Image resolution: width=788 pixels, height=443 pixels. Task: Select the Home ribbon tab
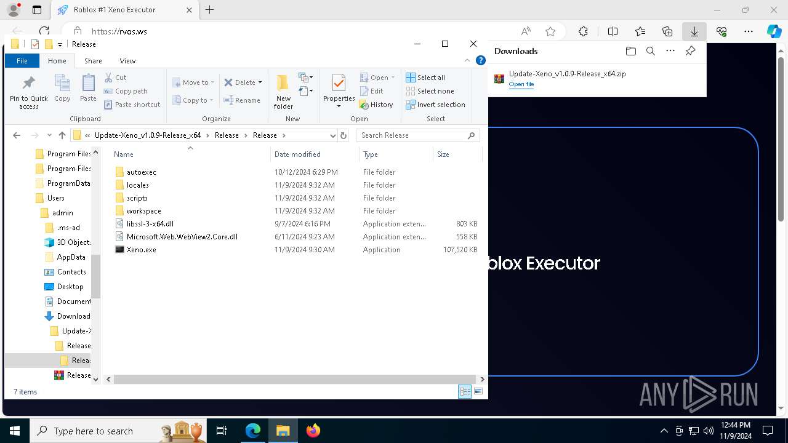click(57, 61)
